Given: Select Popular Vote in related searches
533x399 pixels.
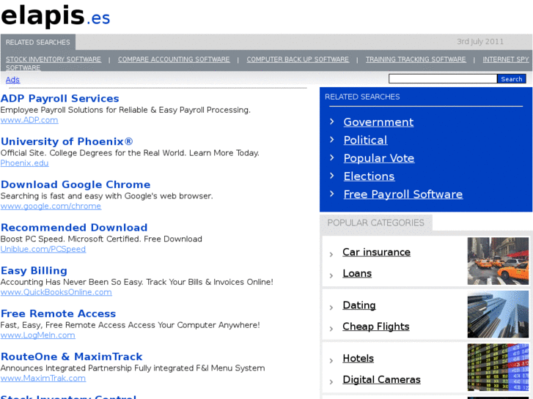Looking at the screenshot, I should (379, 158).
